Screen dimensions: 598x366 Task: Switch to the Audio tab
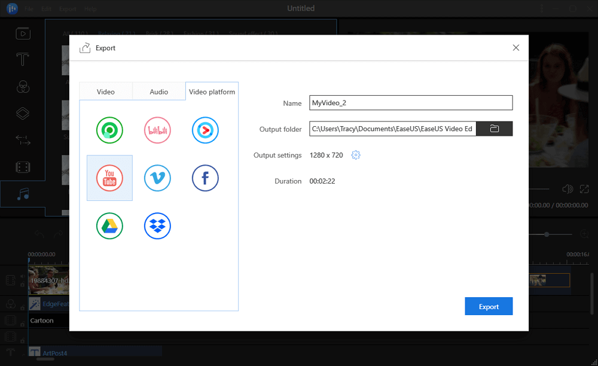(158, 91)
